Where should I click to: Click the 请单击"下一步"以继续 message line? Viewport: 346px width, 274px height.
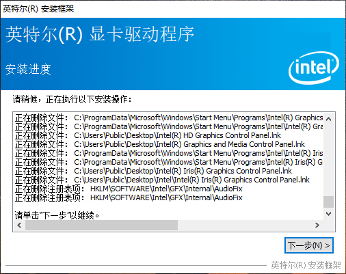click(x=57, y=215)
